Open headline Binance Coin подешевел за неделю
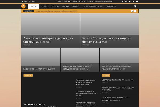The height and width of the screenshot is (107, 160). 106,40
